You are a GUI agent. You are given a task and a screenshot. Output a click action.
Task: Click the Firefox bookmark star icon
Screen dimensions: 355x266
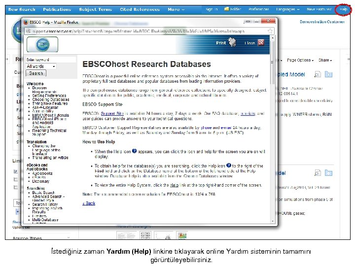[270, 31]
